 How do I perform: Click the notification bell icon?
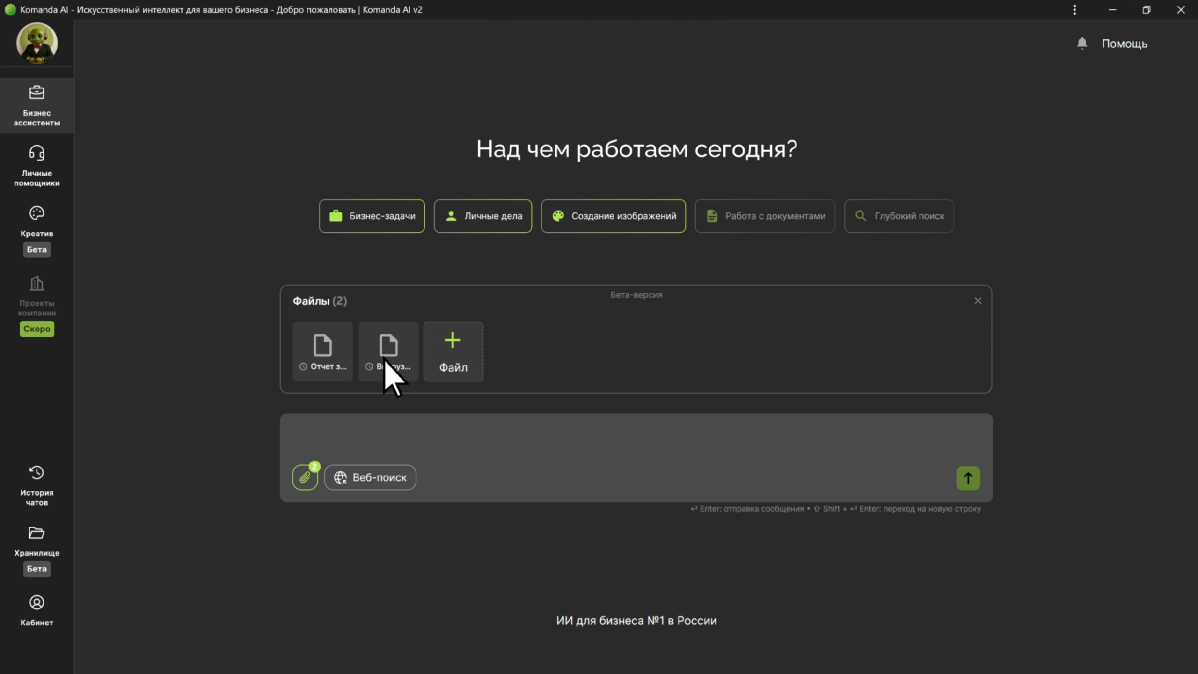pyautogui.click(x=1081, y=44)
